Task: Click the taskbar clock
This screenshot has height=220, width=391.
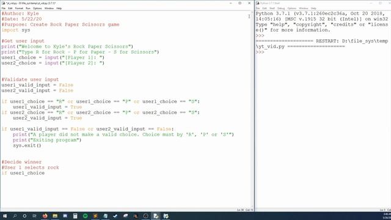Action: (387, 216)
